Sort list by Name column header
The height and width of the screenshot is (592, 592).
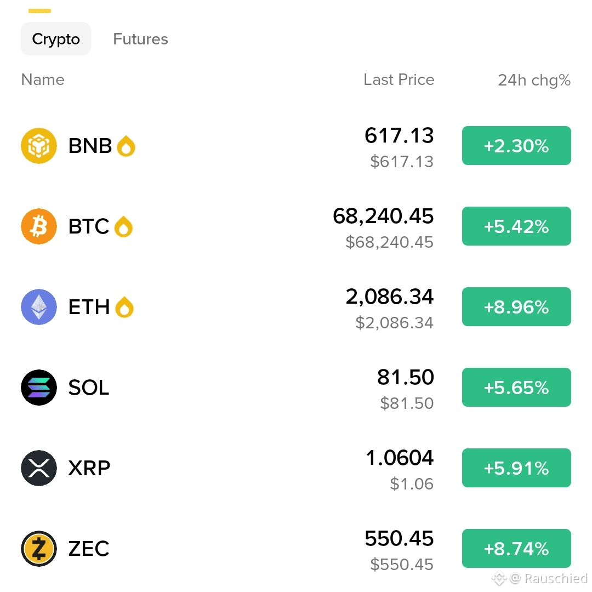[43, 79]
